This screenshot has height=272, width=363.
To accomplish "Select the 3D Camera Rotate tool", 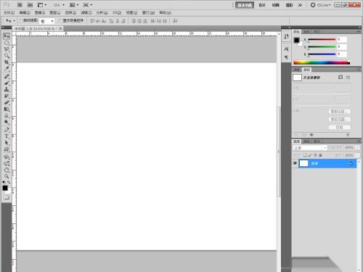I will [x=7, y=163].
